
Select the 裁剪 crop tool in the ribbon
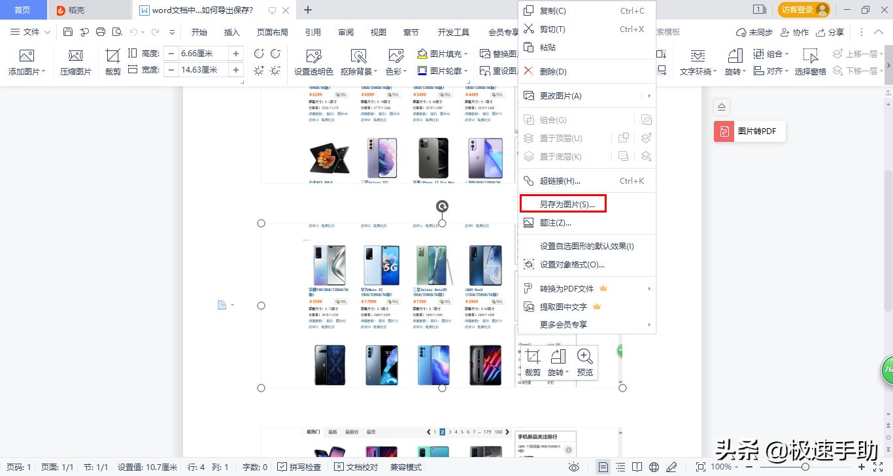point(112,62)
